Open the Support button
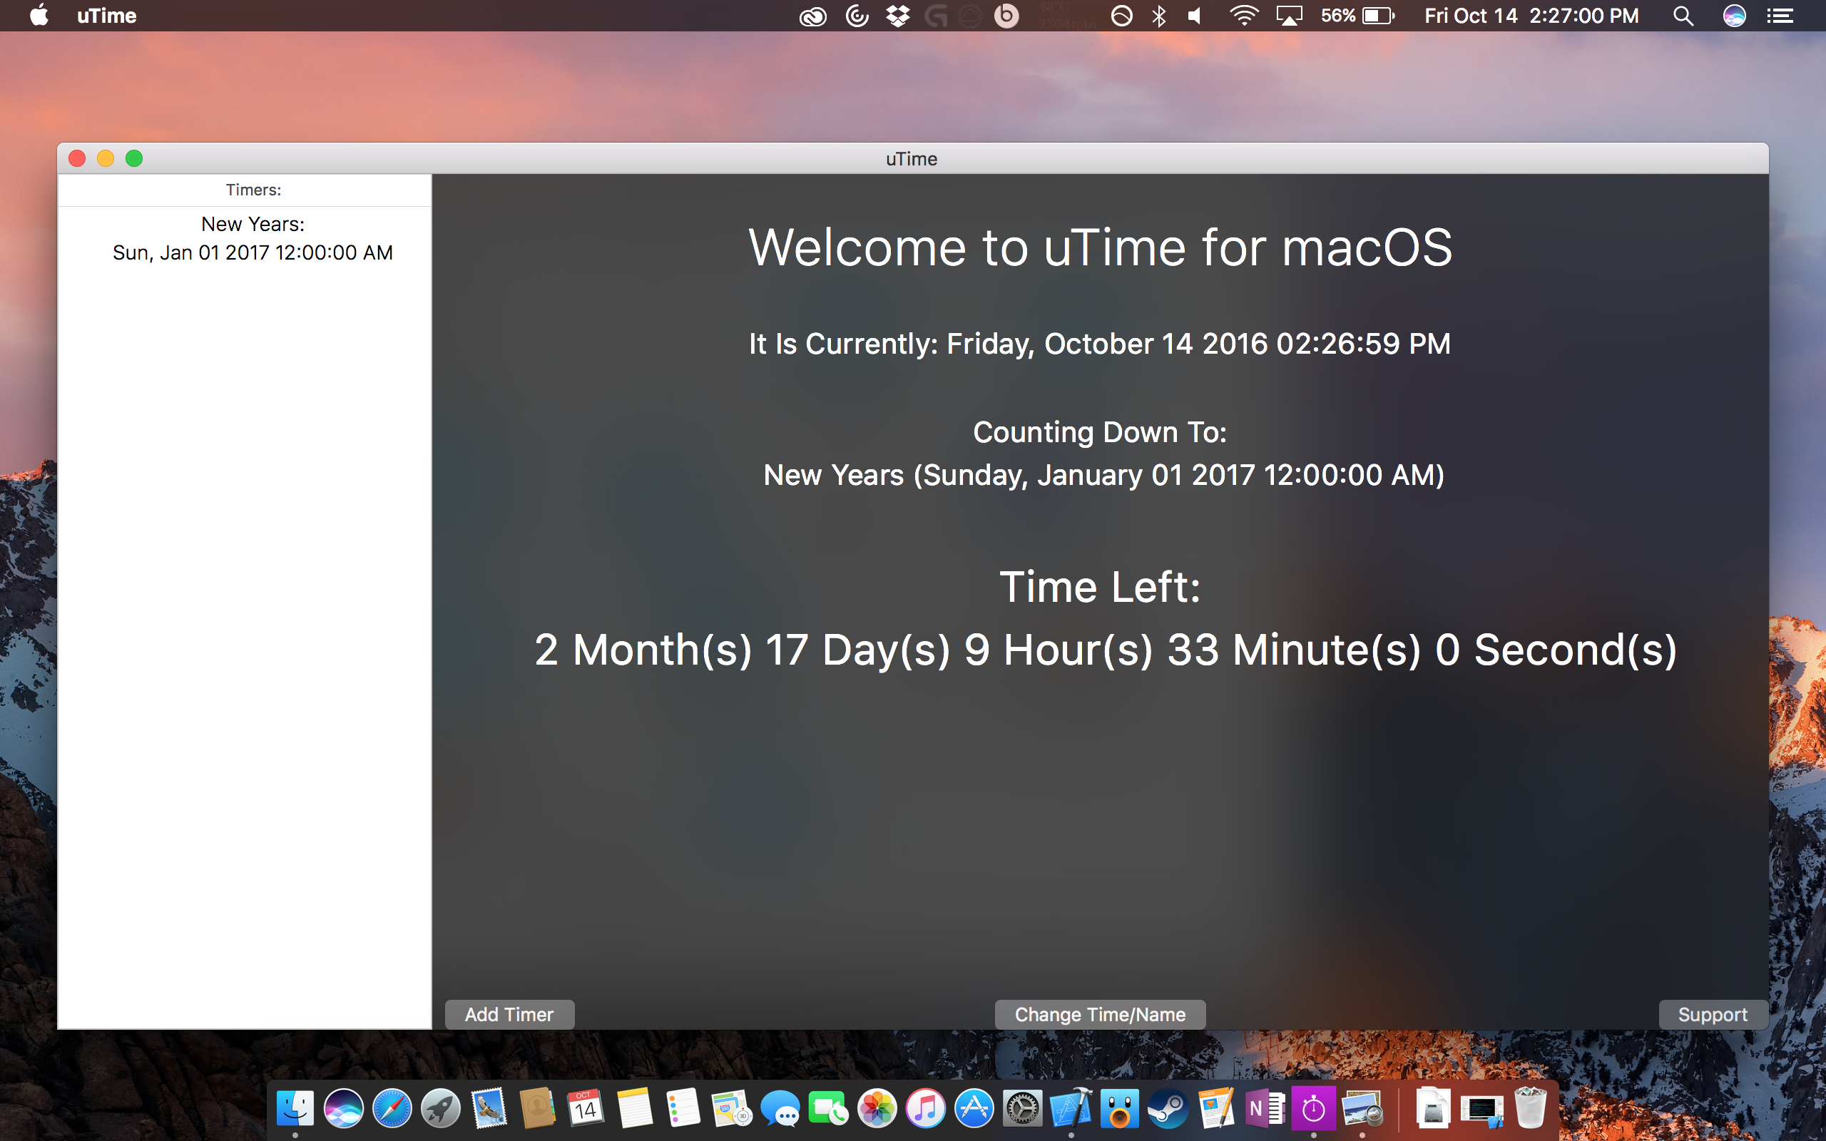This screenshot has width=1826, height=1141. pyautogui.click(x=1712, y=1014)
